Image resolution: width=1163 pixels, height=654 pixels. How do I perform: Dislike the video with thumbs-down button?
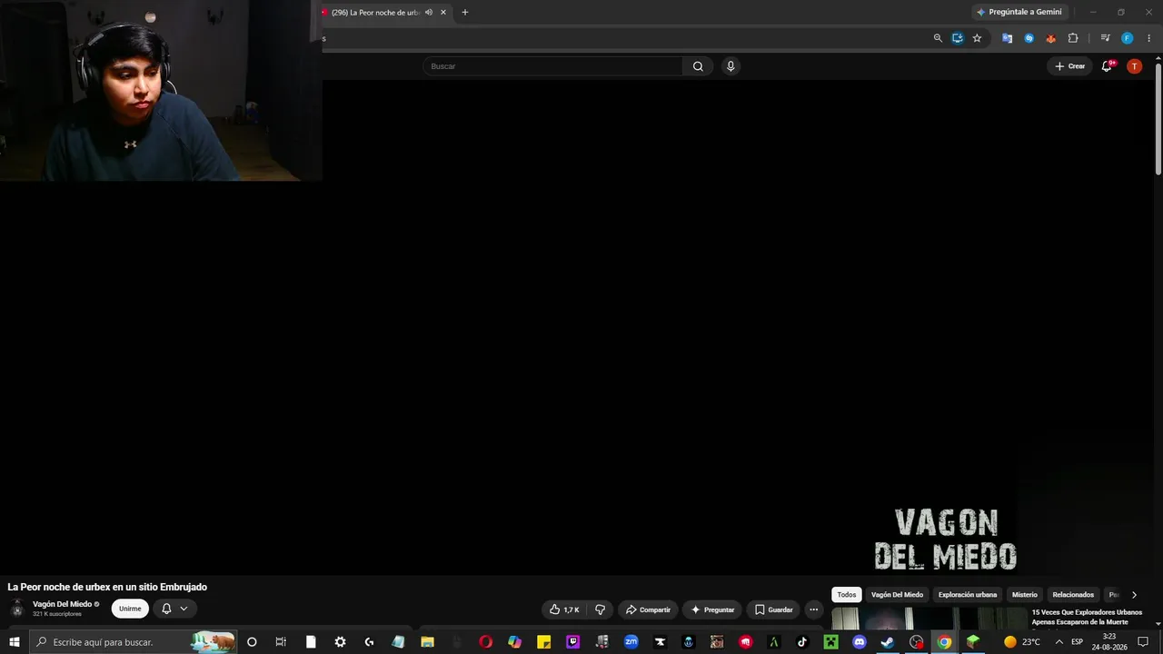[600, 609]
